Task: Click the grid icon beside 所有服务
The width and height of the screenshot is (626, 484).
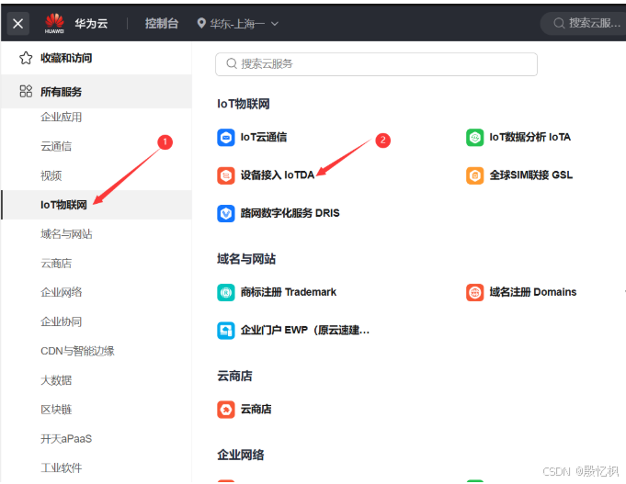Action: [x=26, y=91]
